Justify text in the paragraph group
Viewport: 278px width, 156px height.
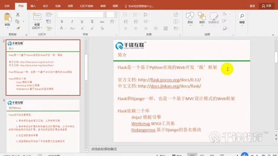[x=156, y=28]
